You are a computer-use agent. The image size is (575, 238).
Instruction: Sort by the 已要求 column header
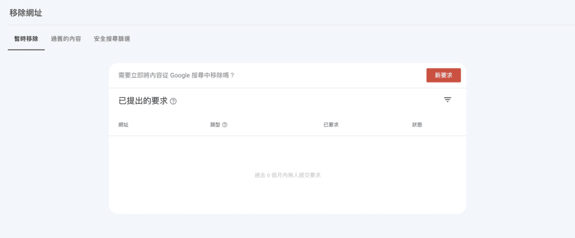(331, 125)
